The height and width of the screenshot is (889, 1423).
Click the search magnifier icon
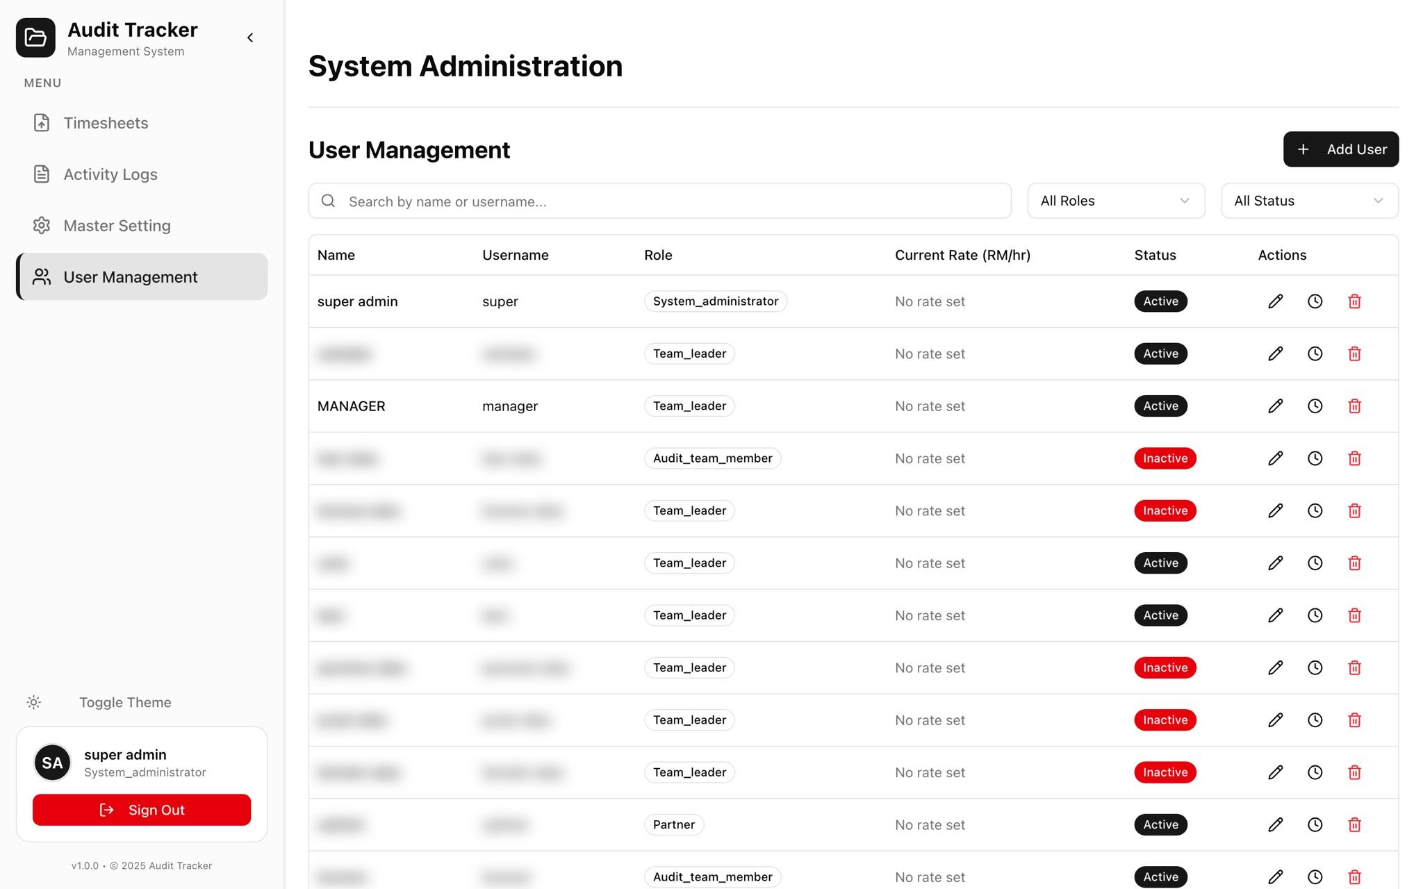(x=328, y=201)
